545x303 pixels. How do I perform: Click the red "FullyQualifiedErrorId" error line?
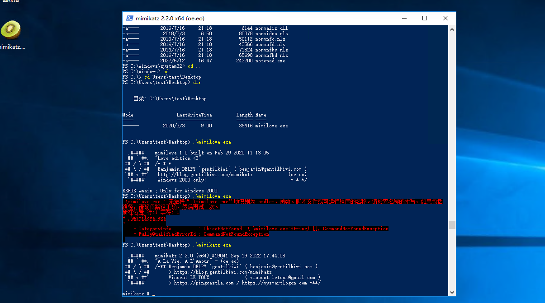201,234
